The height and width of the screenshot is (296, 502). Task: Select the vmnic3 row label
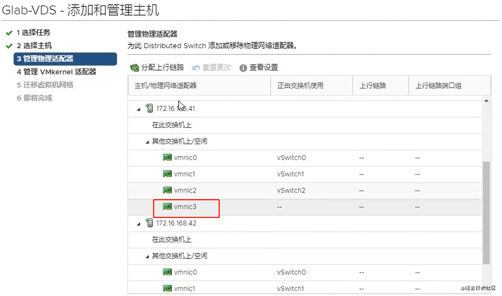point(185,207)
